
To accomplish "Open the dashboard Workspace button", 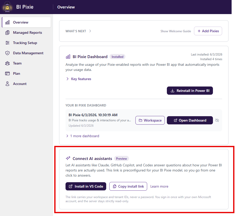I will point(150,120).
